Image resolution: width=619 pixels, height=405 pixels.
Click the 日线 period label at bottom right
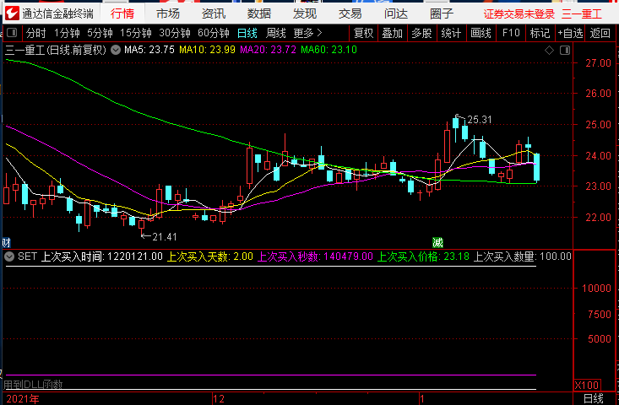594,398
